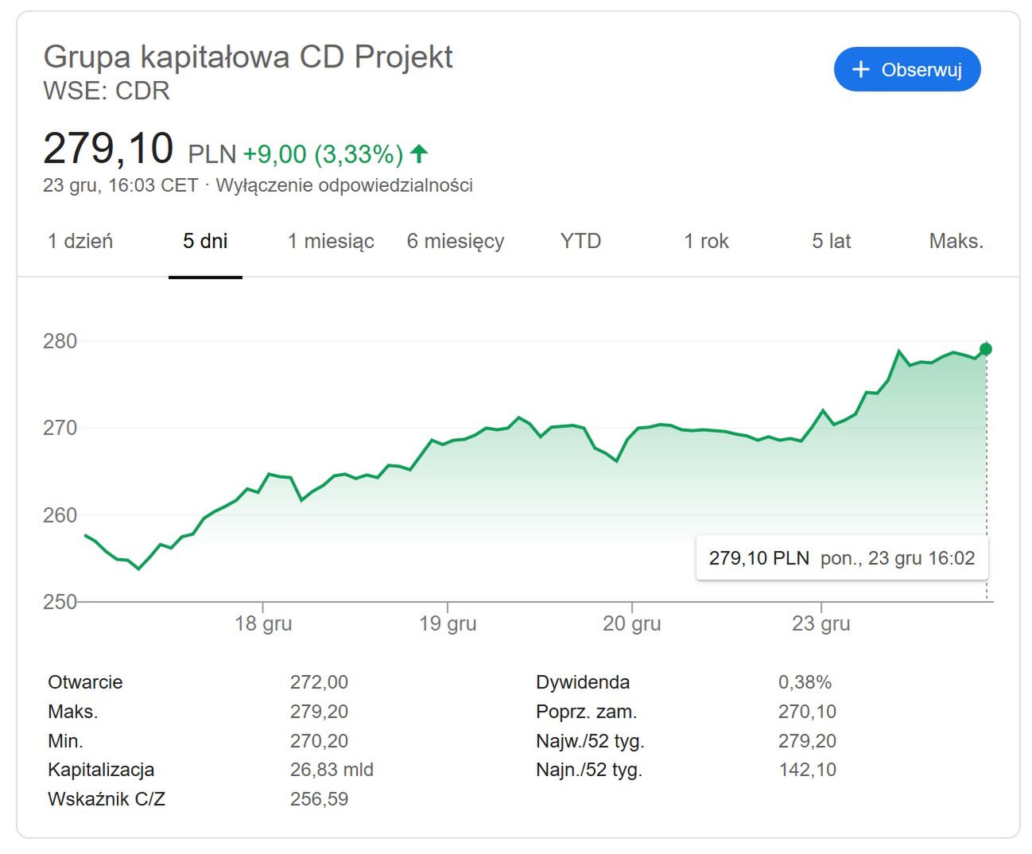
Task: Click the 280 y-axis label
Action: pyautogui.click(x=60, y=341)
